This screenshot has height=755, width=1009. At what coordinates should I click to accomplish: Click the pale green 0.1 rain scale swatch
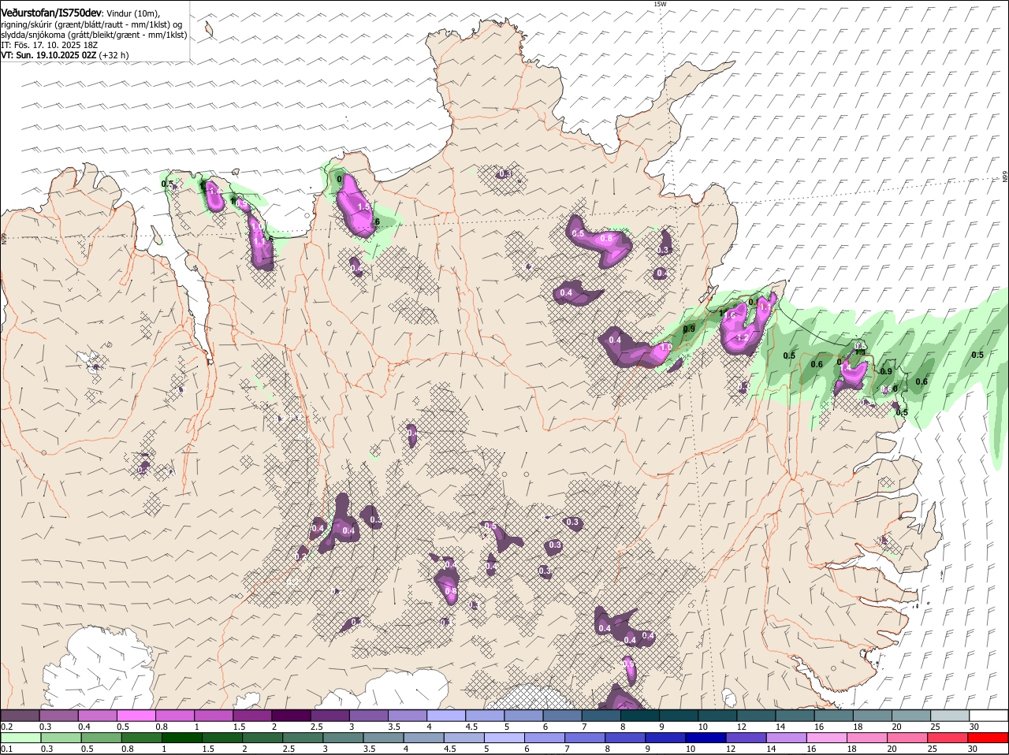(x=20, y=738)
